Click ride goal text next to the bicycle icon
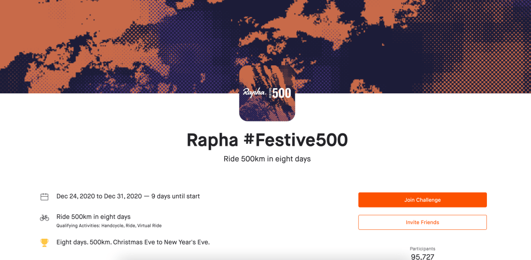 [93, 216]
